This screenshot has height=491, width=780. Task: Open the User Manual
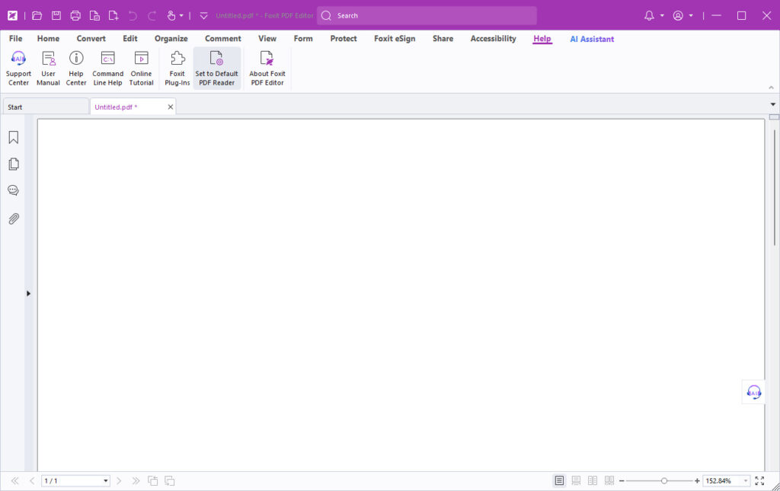(x=48, y=69)
